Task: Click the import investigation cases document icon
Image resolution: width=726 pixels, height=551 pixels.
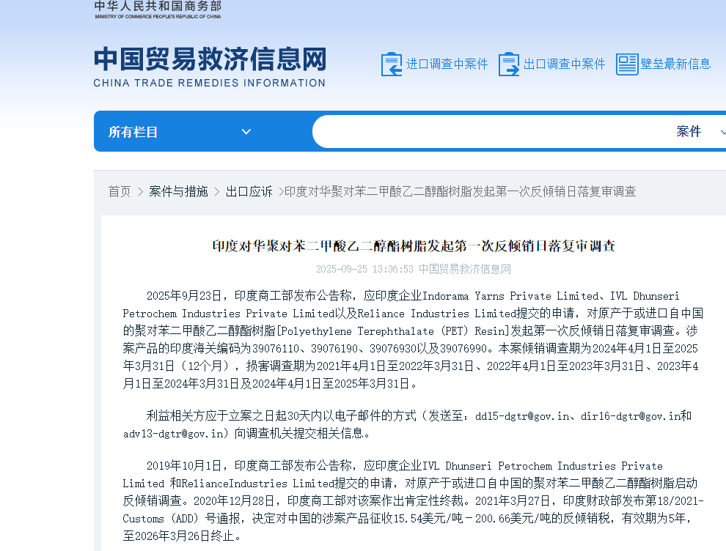Action: click(x=392, y=64)
